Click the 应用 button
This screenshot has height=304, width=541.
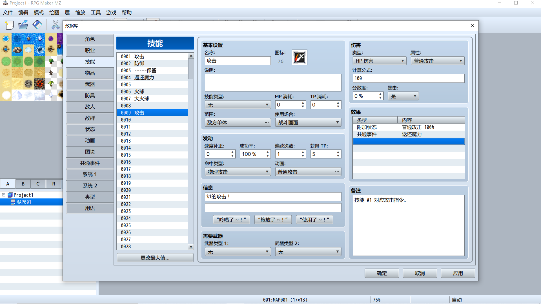tap(458, 273)
